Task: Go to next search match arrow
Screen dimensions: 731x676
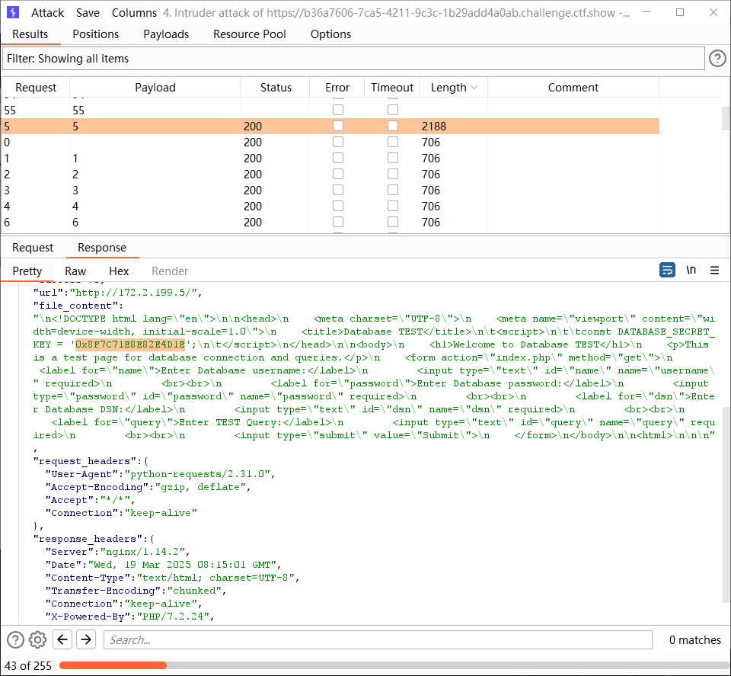Action: pos(85,639)
